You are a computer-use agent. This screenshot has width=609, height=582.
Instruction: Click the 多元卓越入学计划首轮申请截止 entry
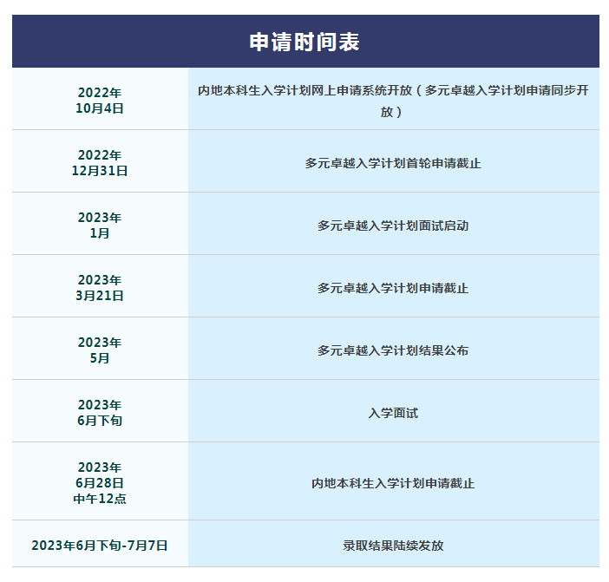coord(393,163)
